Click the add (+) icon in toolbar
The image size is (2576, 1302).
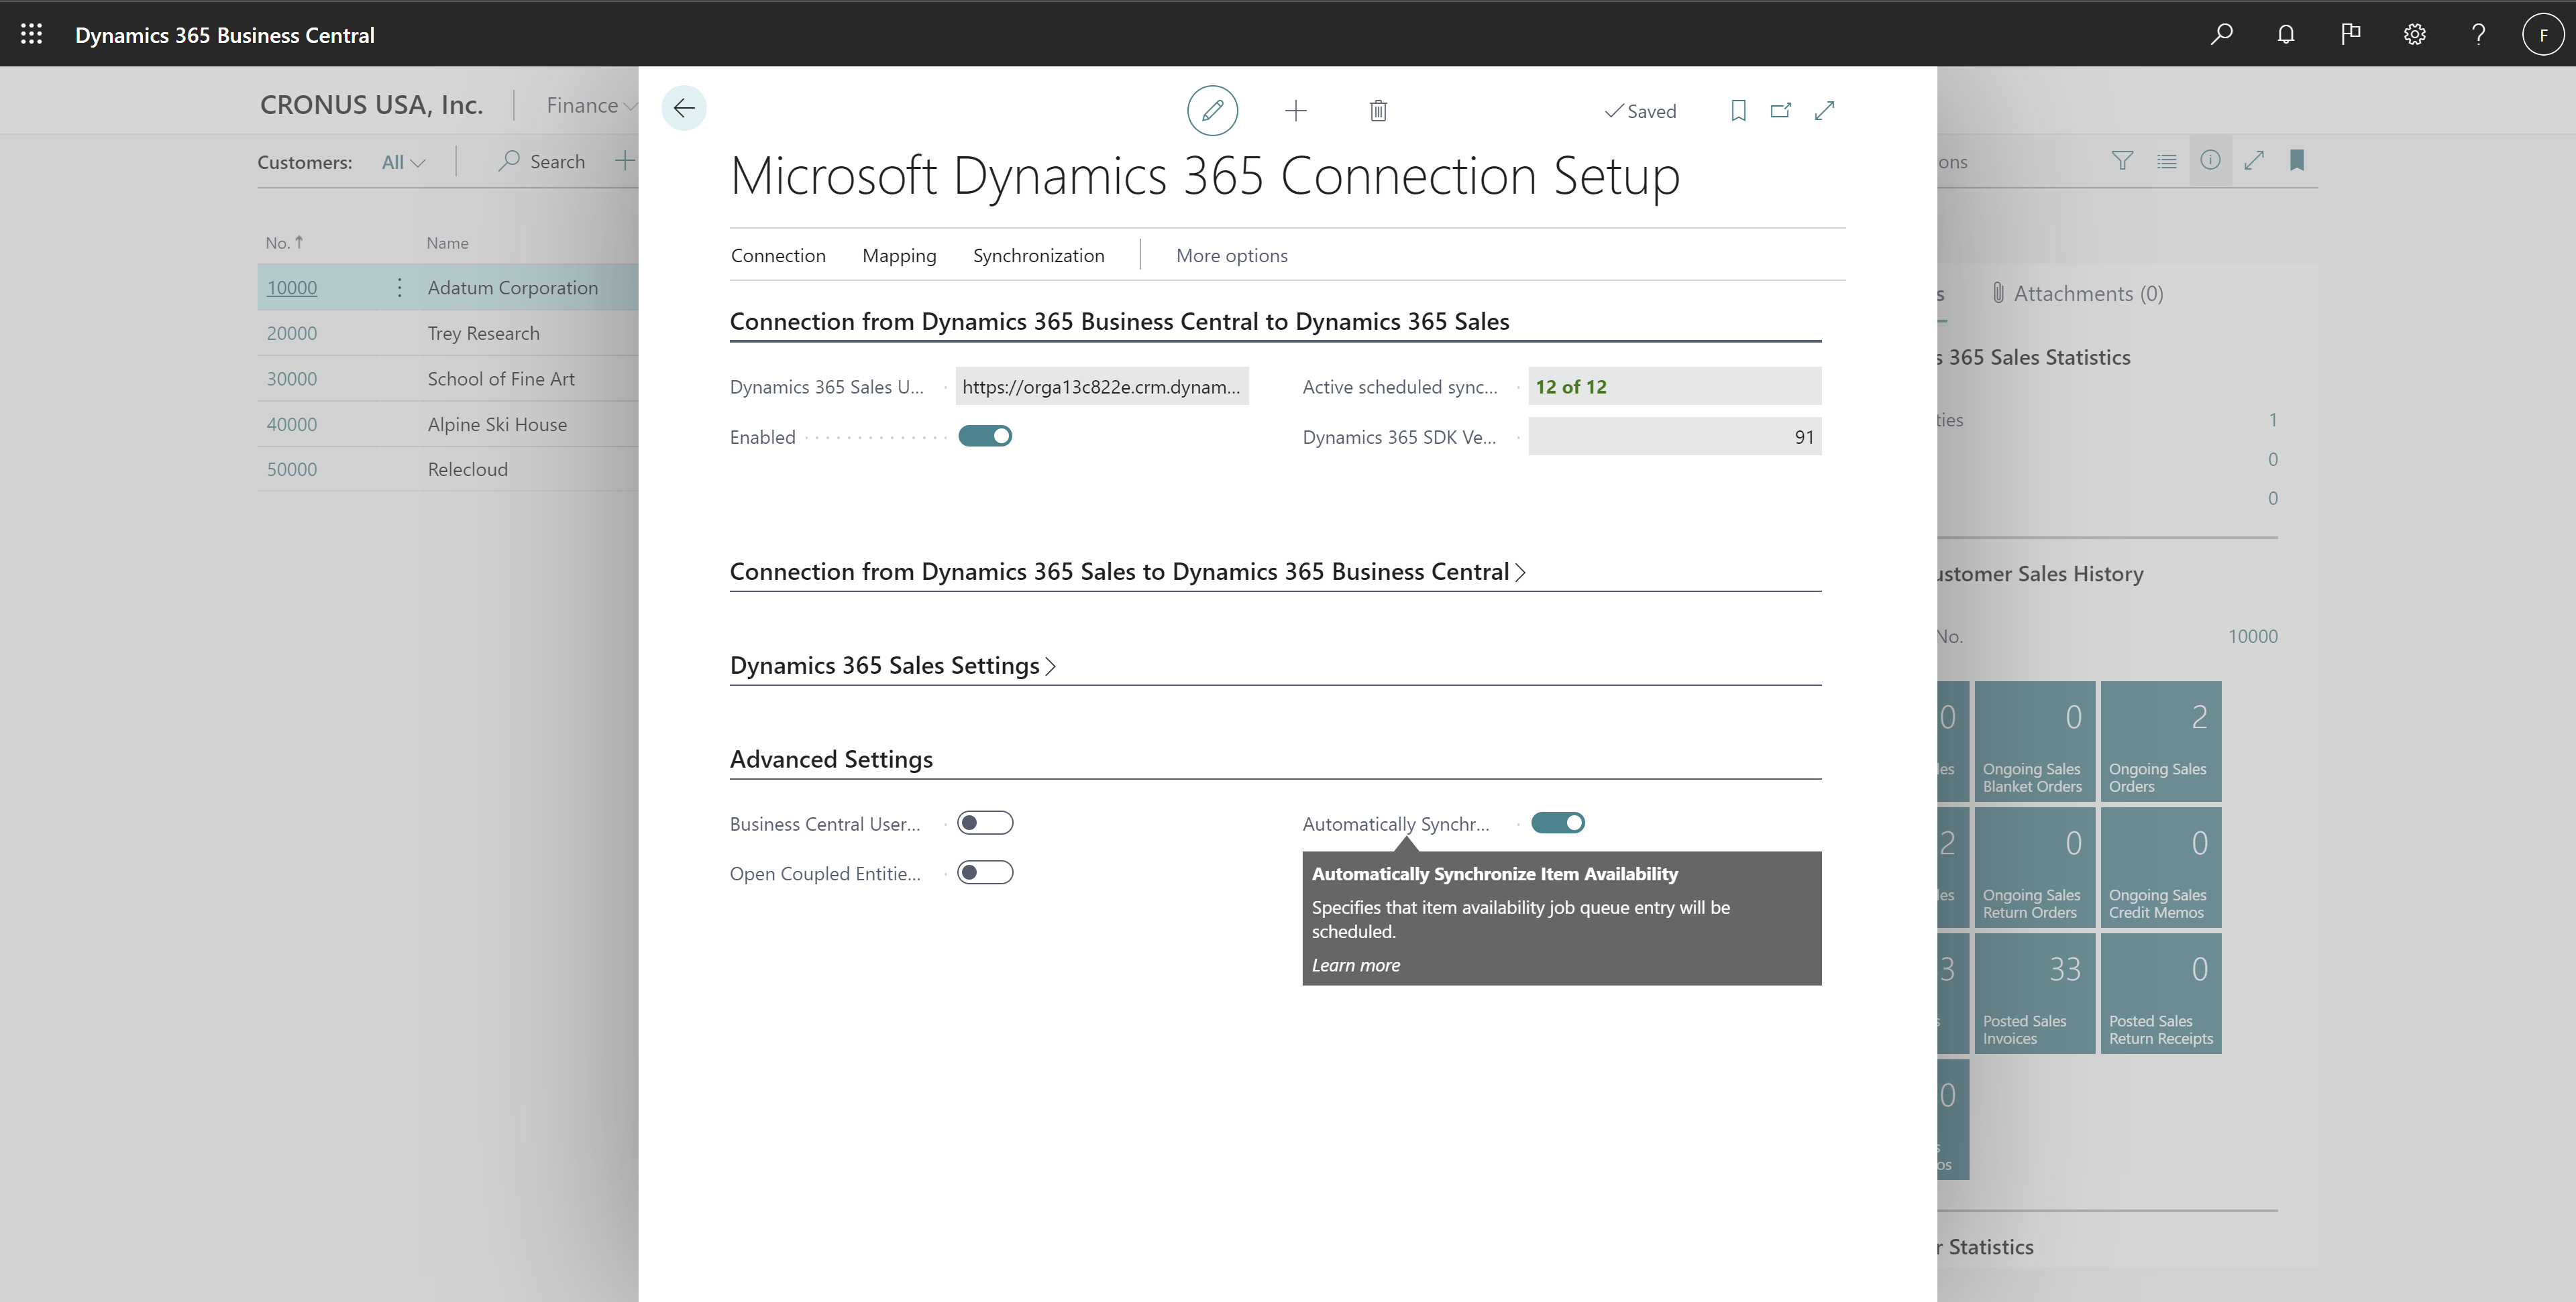coord(1294,109)
